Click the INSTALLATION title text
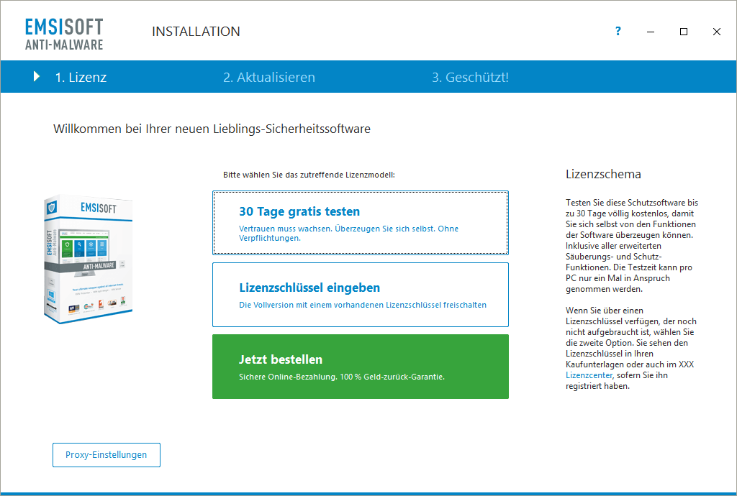 click(196, 32)
